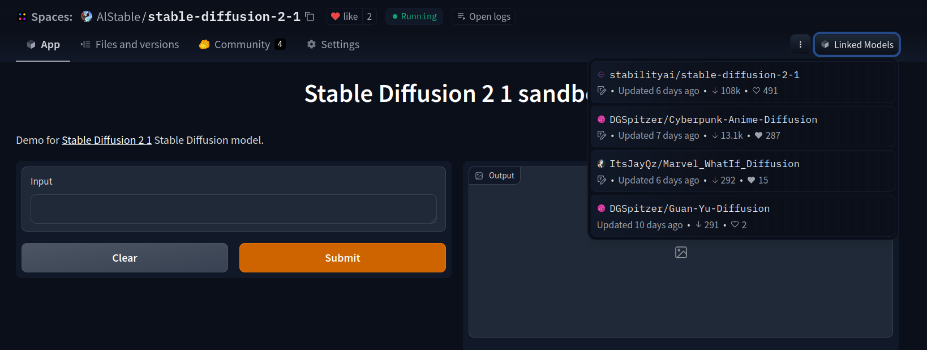Open logs for this Space
The width and height of the screenshot is (927, 350).
(484, 16)
